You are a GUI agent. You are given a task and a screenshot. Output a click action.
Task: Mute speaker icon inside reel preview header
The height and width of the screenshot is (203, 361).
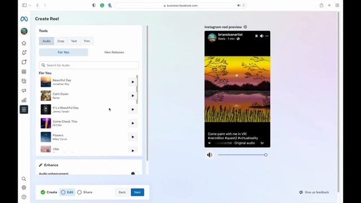(x=262, y=36)
